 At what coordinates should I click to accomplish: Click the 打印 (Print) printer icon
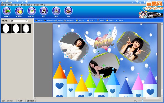56,11
